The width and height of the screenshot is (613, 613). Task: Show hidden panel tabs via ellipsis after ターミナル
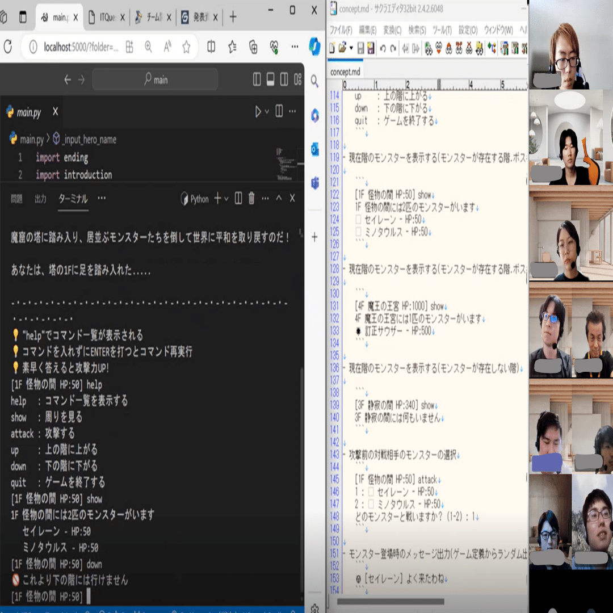click(102, 198)
